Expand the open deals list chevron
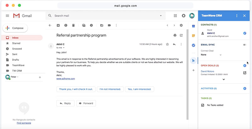252x129 pixels. click(224, 79)
